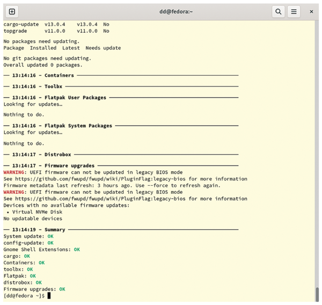The height and width of the screenshot is (305, 322).
Task: Click the search magnifier icon
Action: tap(278, 11)
